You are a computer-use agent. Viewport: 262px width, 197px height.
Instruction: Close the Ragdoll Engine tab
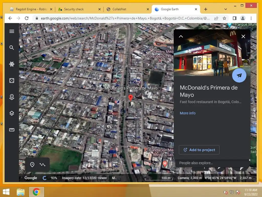tap(51, 9)
